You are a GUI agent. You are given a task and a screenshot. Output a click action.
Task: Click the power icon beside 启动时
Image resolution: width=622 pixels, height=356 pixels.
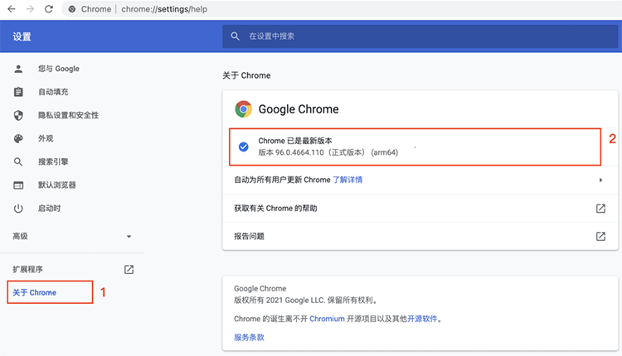18,209
